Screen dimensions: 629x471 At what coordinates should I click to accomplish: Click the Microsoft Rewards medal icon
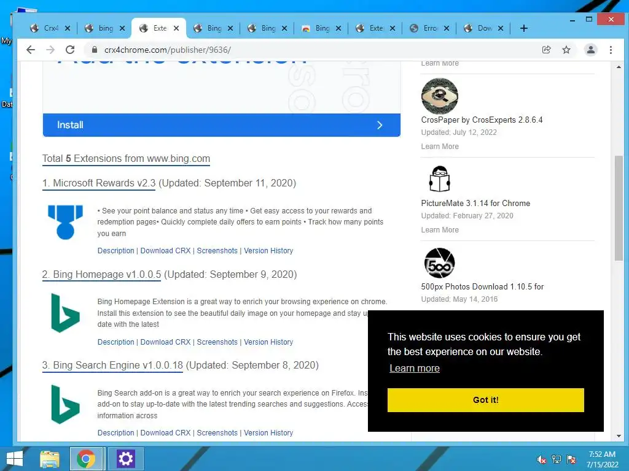tap(65, 222)
